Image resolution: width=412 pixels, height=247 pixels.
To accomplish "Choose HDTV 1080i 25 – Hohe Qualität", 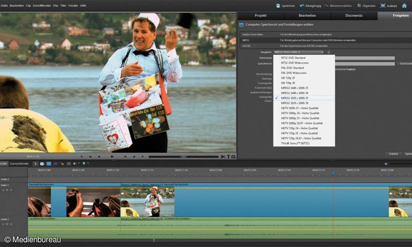I will tap(304, 108).
